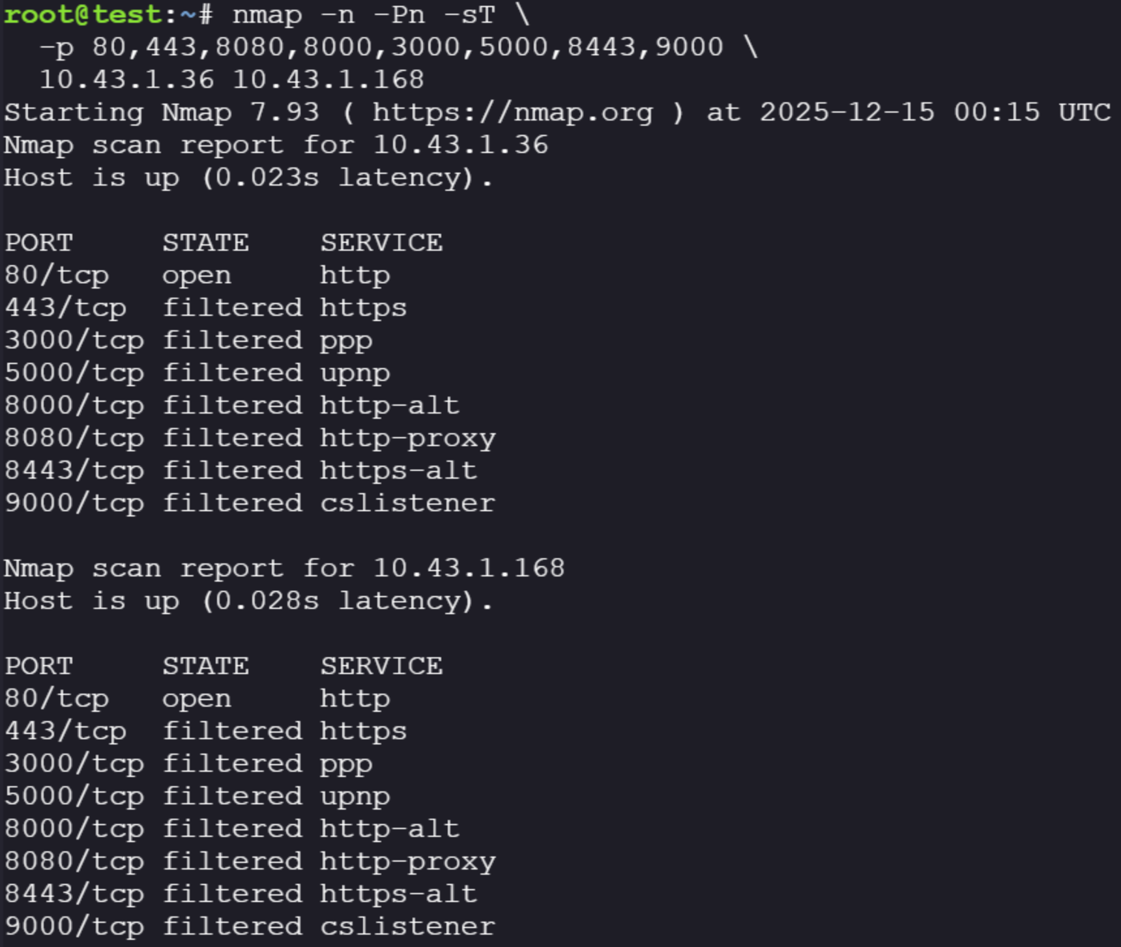Select 80/tcp open row under 10.43.1.36 report

[x=197, y=276]
